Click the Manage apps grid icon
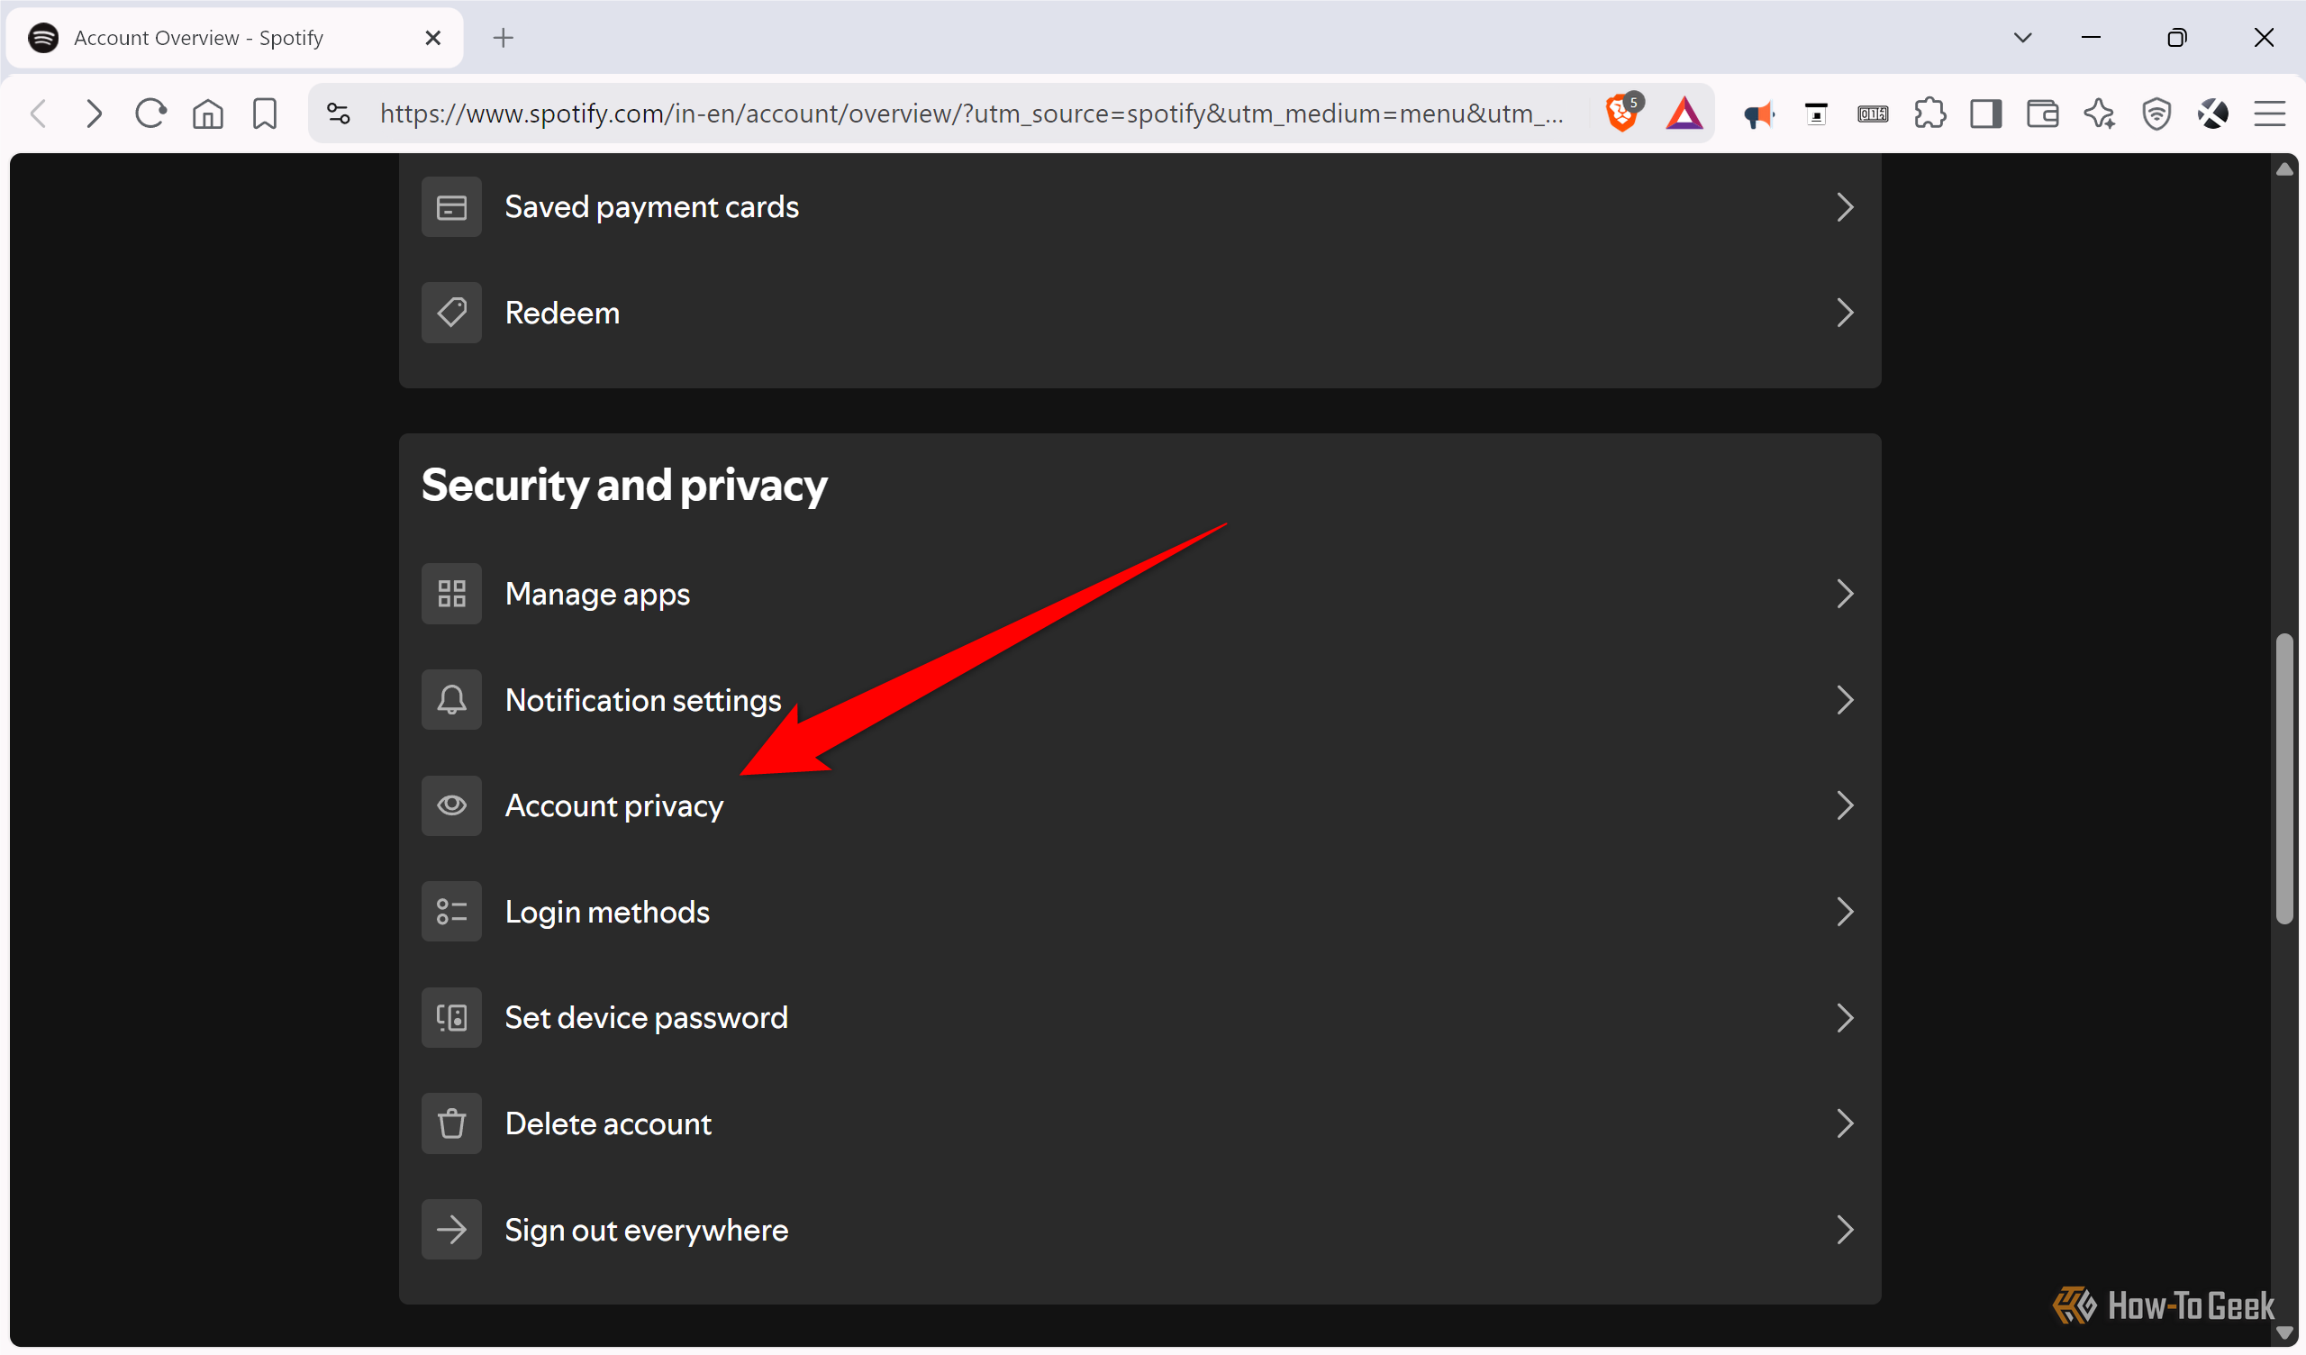The height and width of the screenshot is (1355, 2306). click(451, 595)
